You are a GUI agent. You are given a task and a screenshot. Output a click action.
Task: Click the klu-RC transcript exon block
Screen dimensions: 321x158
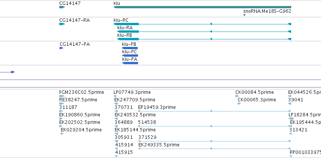(x=126, y=24)
